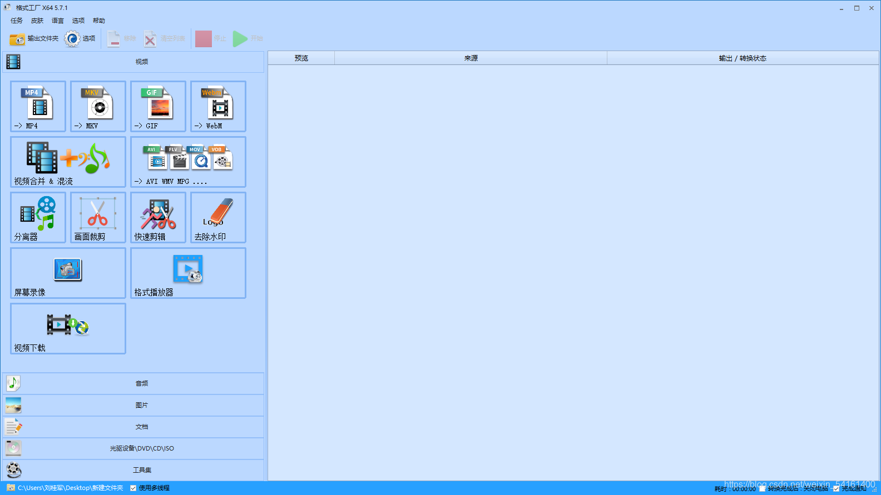881x495 pixels.
Task: Choose the MP4 video conversion tile
Action: click(x=38, y=106)
